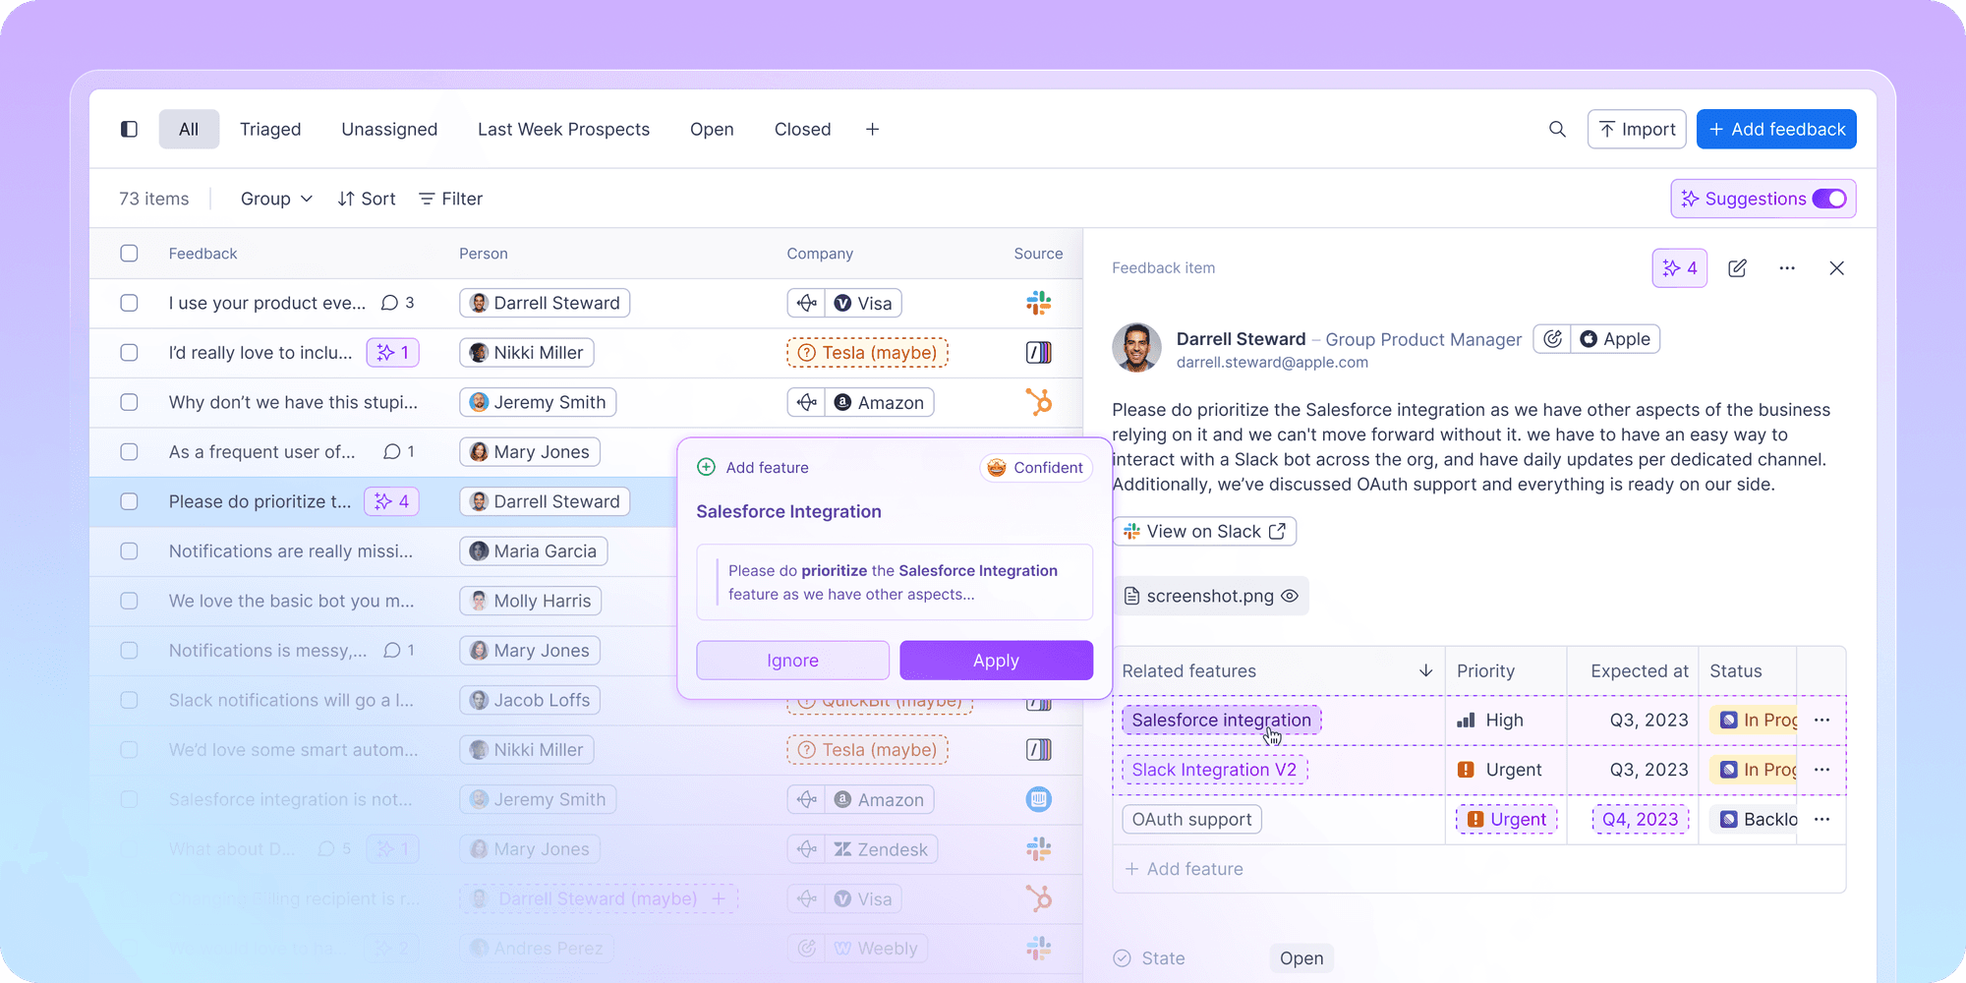
Task: Preview screenshot.png with eye icon
Action: tap(1290, 596)
